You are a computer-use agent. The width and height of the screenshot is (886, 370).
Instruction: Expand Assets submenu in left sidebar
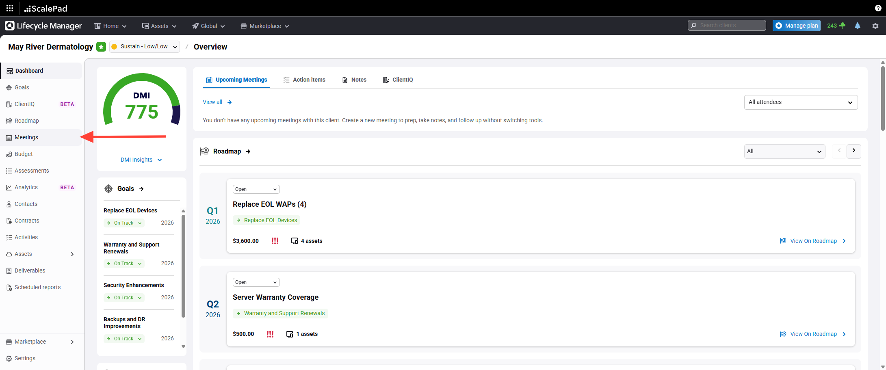point(72,254)
